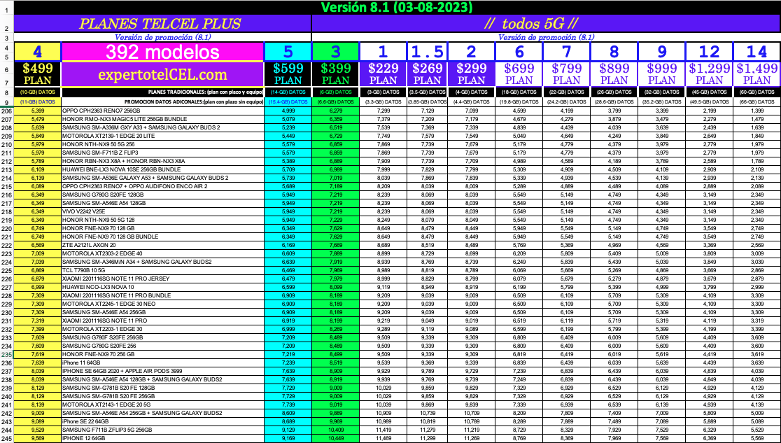This screenshot has height=443, width=781.
Task: Click the "(60-GB) DATOS" cell
Action: click(x=757, y=92)
